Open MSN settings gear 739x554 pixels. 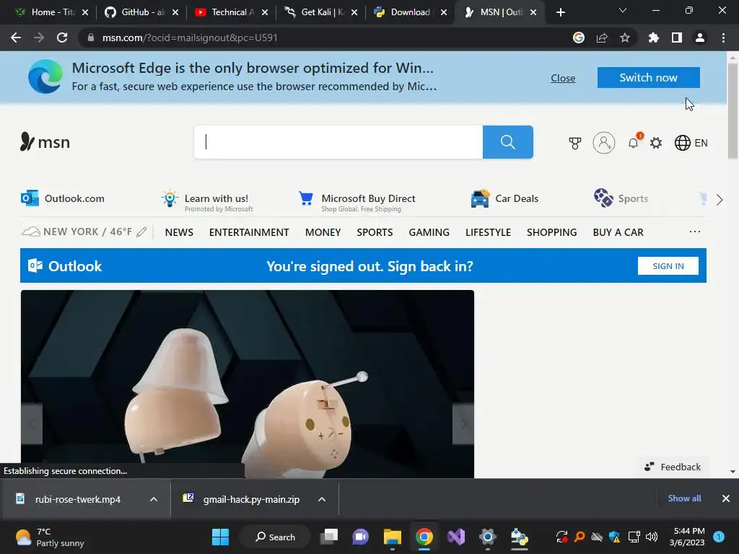point(656,143)
